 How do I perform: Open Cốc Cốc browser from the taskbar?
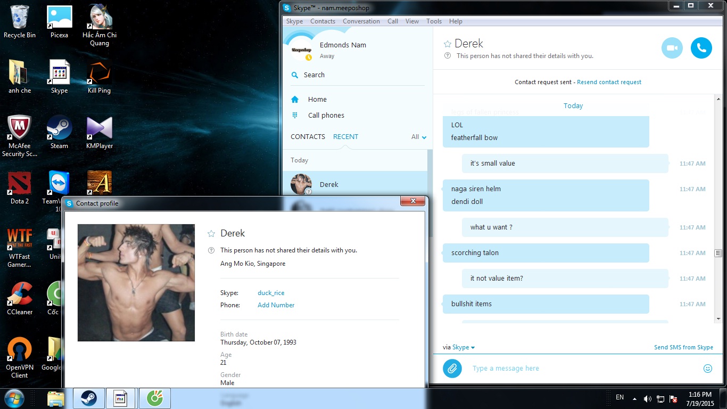[x=155, y=398]
